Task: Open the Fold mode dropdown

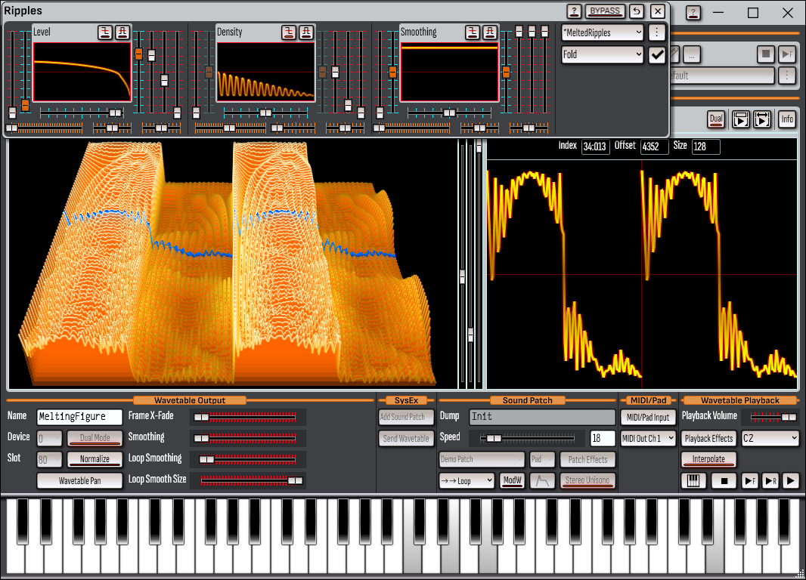Action: [x=602, y=54]
